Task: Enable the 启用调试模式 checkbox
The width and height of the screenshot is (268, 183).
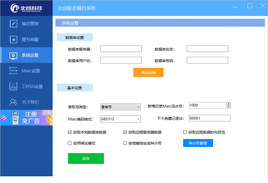Action: 70,143
